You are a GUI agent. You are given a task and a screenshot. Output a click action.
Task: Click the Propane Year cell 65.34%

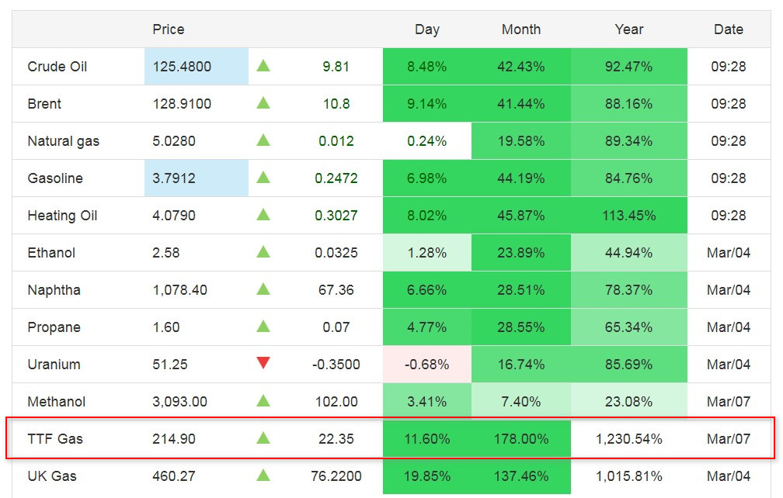coord(628,327)
